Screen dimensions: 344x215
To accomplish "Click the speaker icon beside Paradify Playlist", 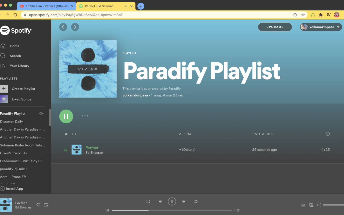I will click(x=41, y=113).
